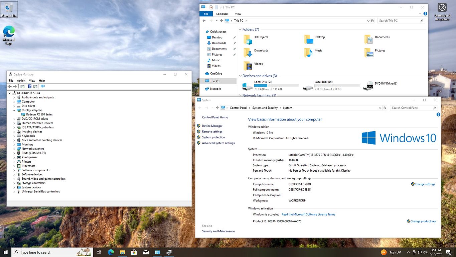Toggle the console tree icon in Device Manager
Screen dimensions: 456x257
(x=22, y=86)
